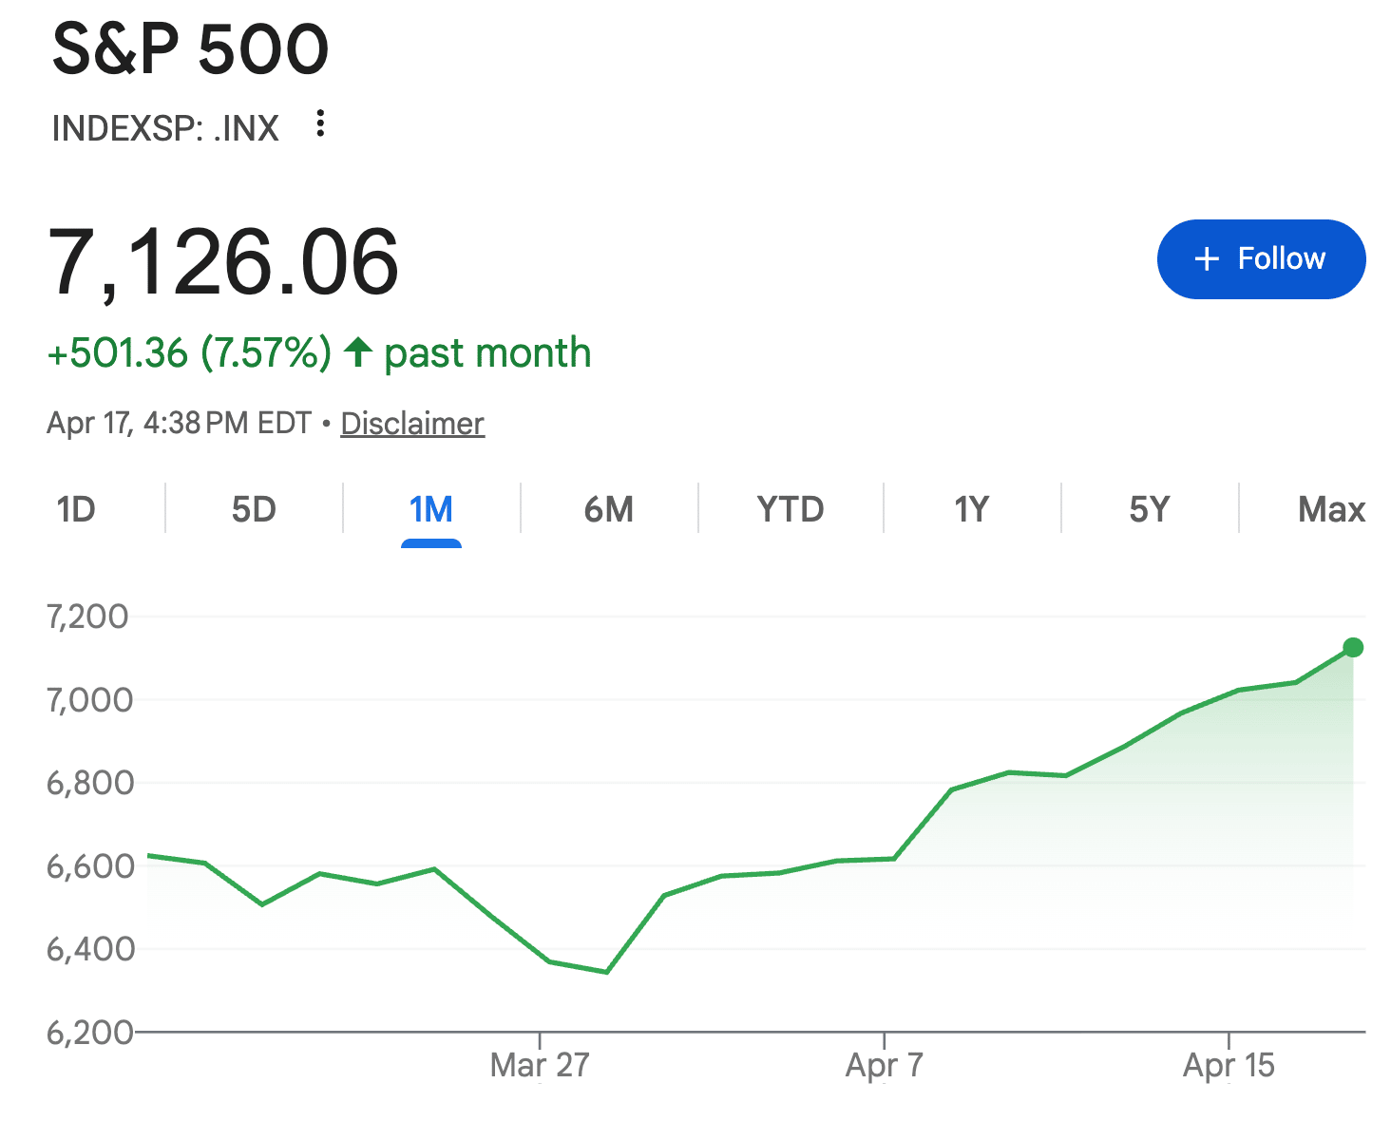Click the Apr 7 date axis label
This screenshot has width=1391, height=1121.
pyautogui.click(x=884, y=1065)
